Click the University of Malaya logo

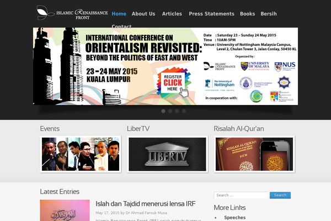pos(255,66)
